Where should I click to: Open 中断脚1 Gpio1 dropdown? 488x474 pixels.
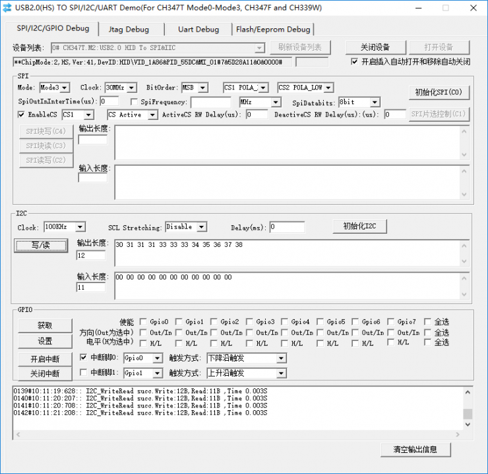(x=143, y=373)
